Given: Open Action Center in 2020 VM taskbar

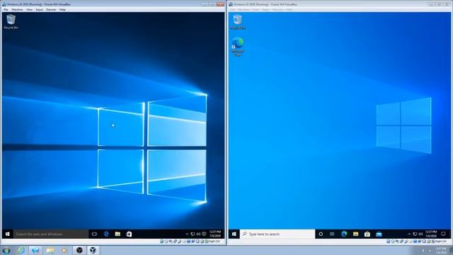Looking at the screenshot, I should pos(443,234).
